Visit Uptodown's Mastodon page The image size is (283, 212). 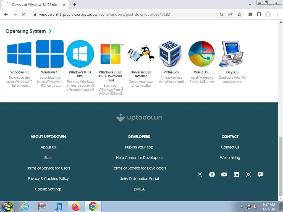[x=261, y=174]
